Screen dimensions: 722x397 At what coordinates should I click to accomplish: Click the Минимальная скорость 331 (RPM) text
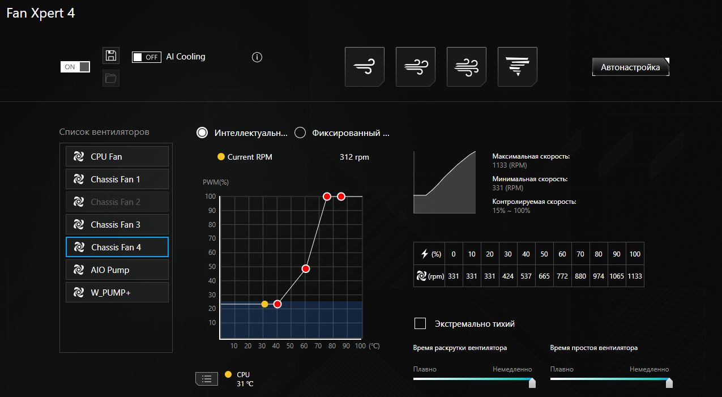point(530,183)
